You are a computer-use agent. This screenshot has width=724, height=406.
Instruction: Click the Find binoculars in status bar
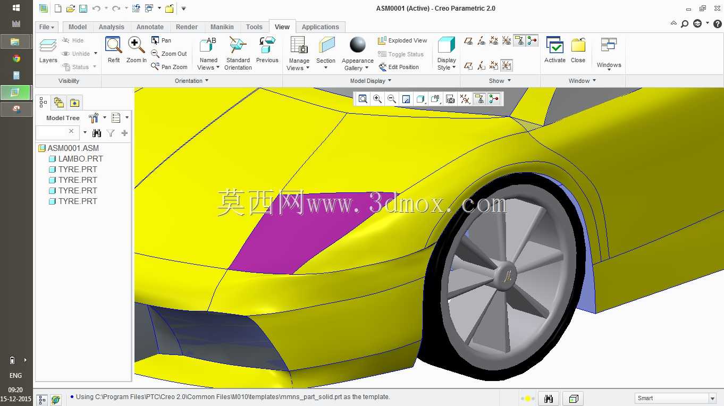549,399
